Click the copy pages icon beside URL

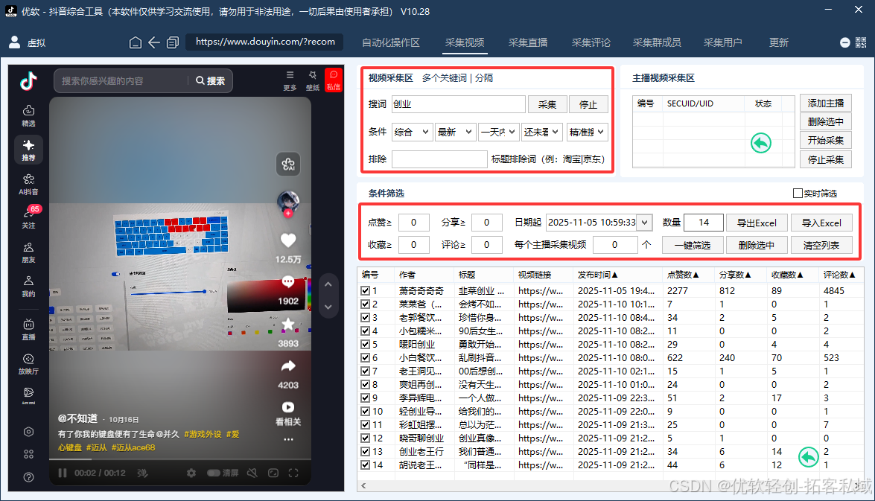coord(173,42)
